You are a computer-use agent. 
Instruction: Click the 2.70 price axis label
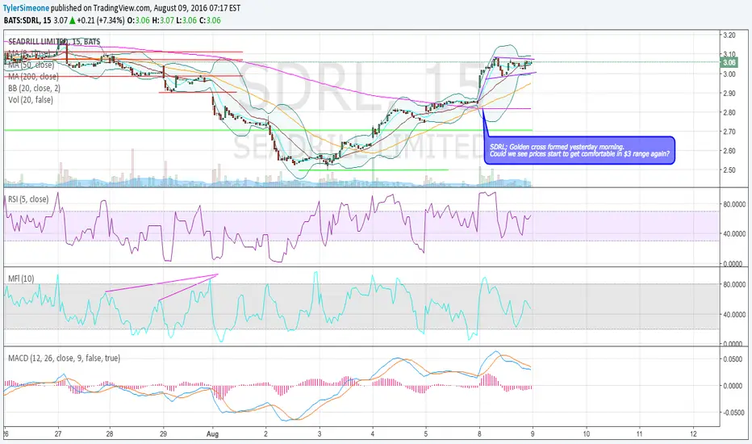729,132
